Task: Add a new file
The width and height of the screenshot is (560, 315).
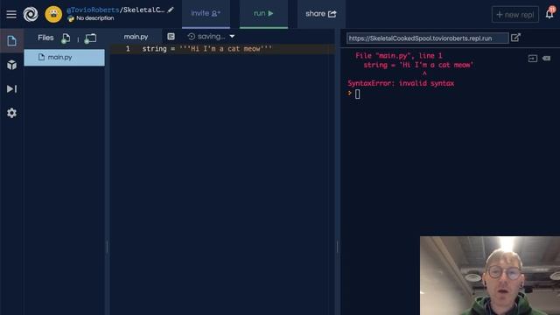Action: click(x=66, y=38)
